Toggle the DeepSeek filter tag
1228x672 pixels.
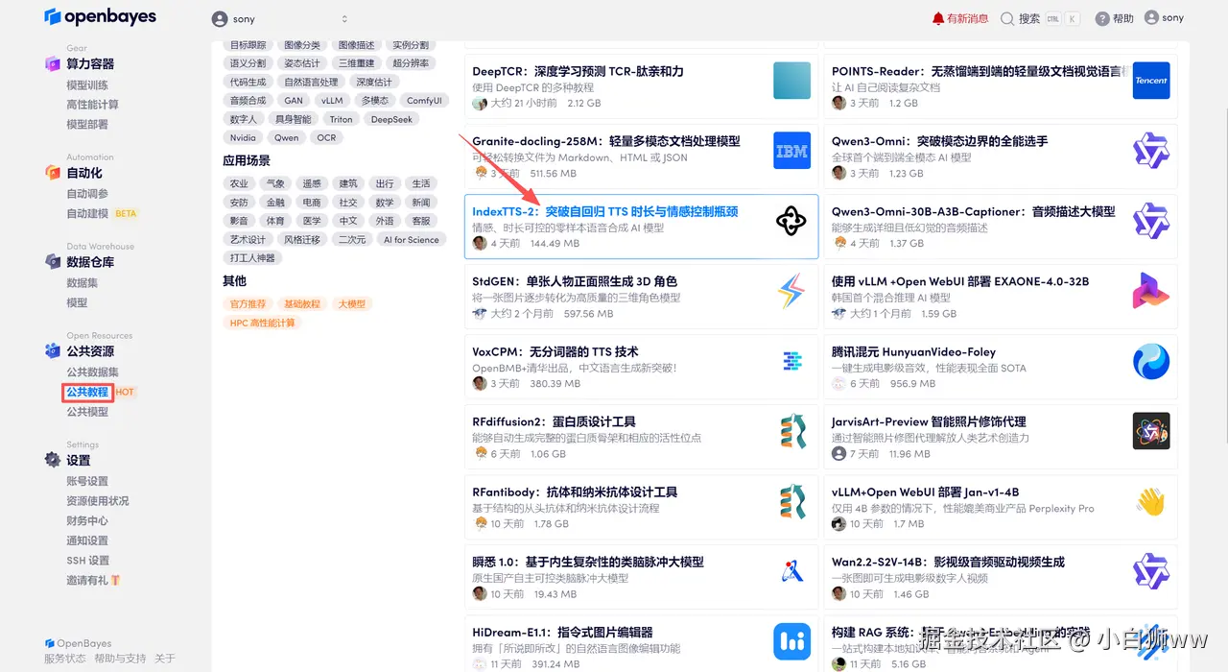[391, 119]
